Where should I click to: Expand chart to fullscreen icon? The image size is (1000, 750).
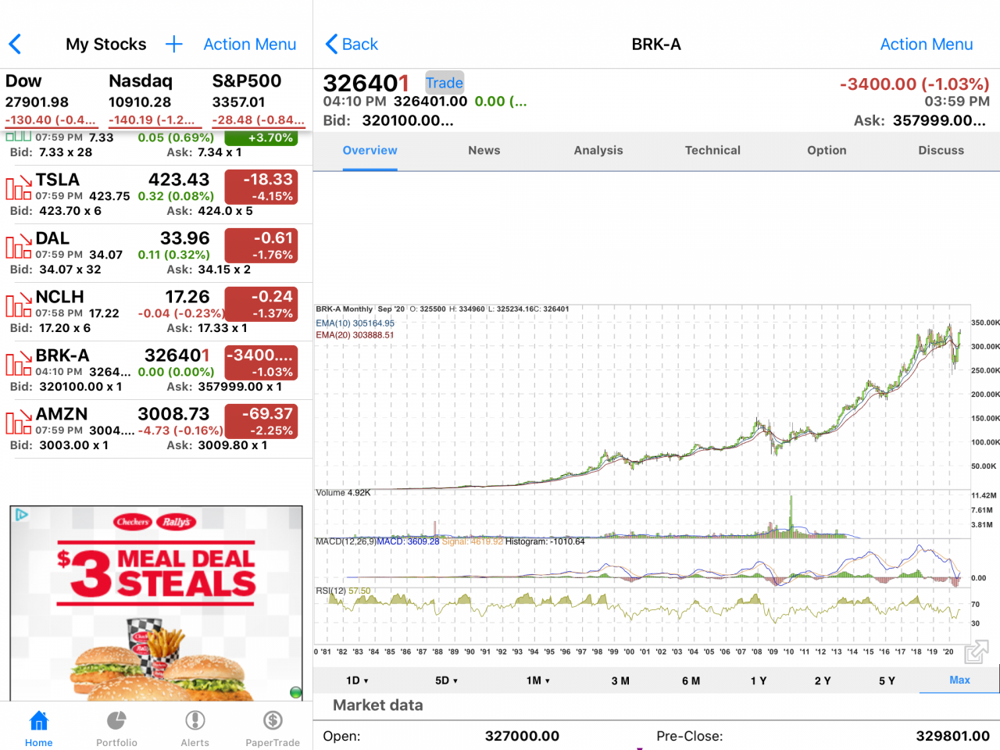[x=977, y=652]
